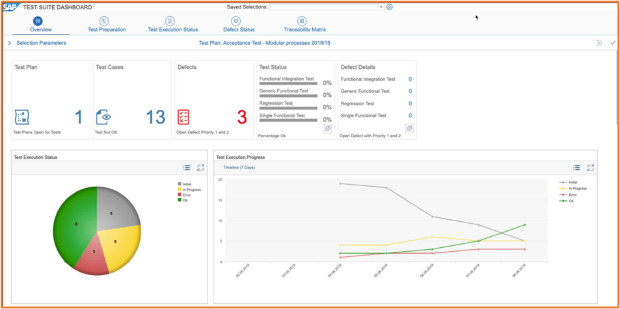This screenshot has height=309, width=620.
Task: Open the Saved Selections dropdown
Action: click(327, 7)
